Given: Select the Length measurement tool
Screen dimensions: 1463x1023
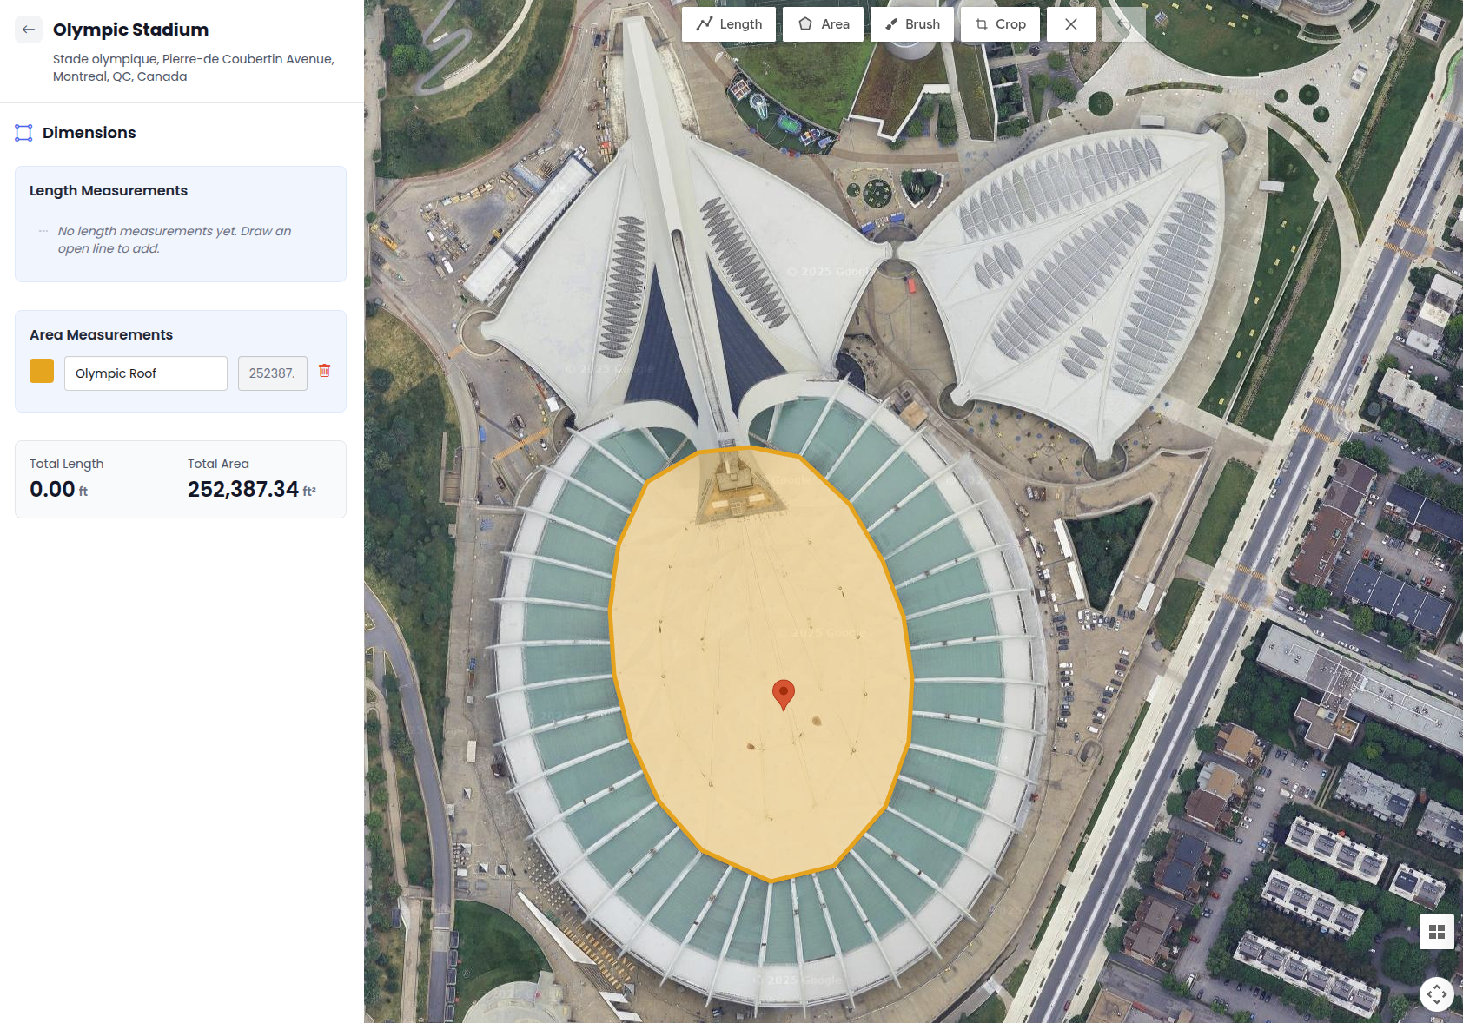Looking at the screenshot, I should click(729, 23).
